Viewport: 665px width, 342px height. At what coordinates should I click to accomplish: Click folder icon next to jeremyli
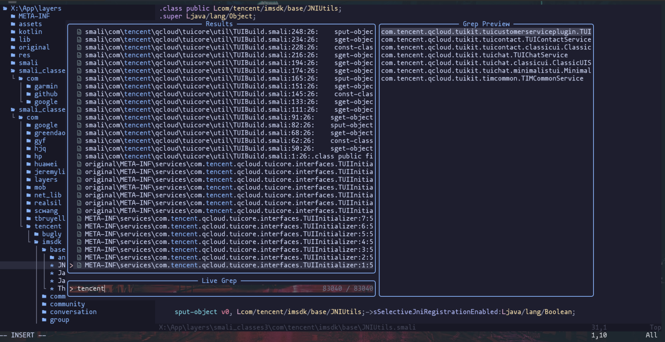(29, 172)
